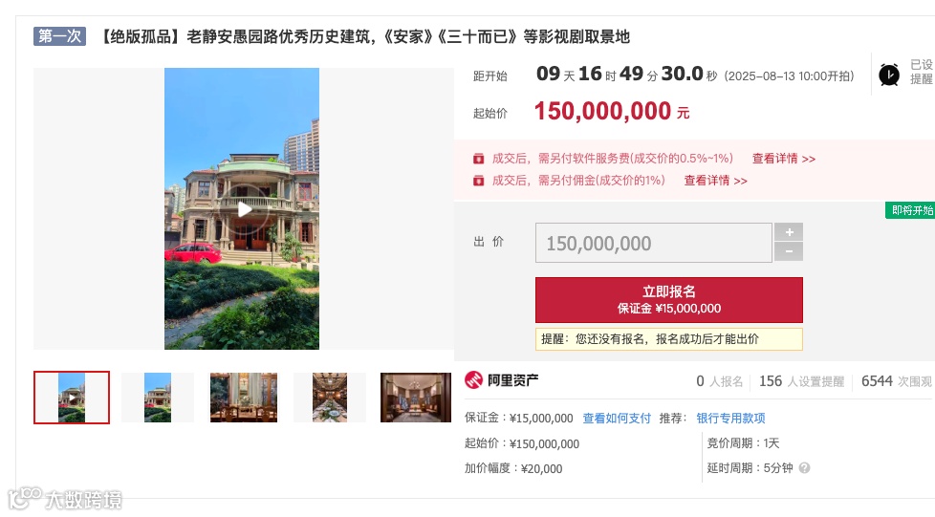Open 查看如何支付 deposit link
Image resolution: width=935 pixels, height=517 pixels.
click(617, 418)
